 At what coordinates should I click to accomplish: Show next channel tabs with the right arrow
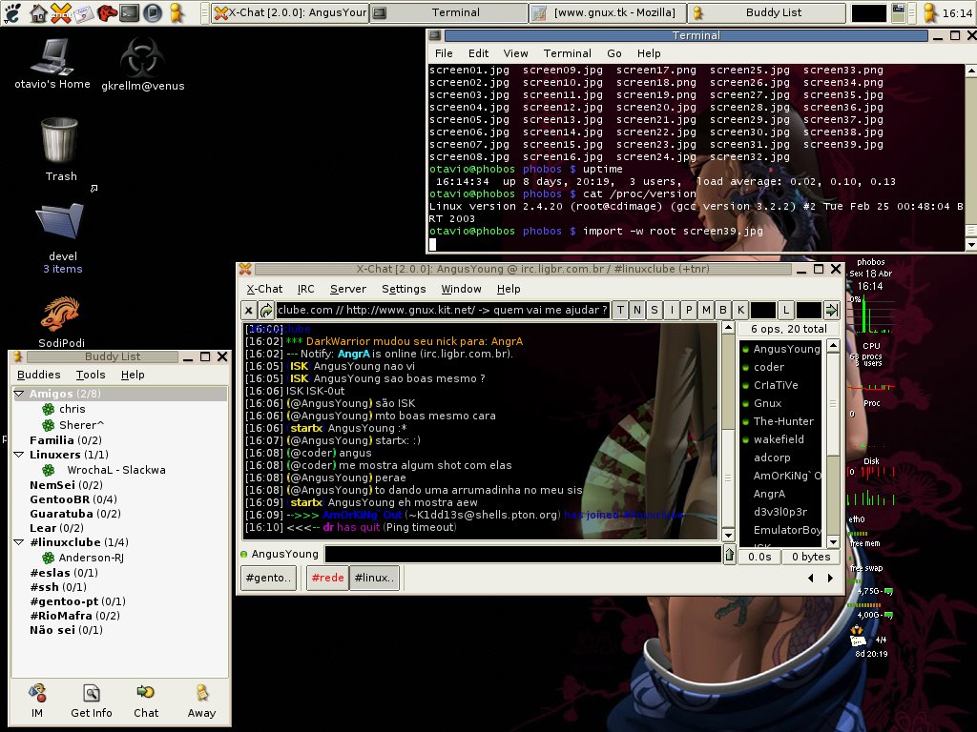pyautogui.click(x=830, y=578)
